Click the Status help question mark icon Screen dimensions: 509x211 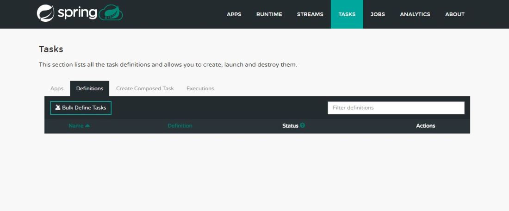click(303, 125)
